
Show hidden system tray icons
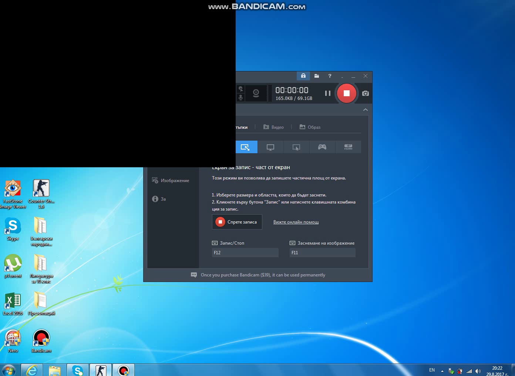pos(442,371)
